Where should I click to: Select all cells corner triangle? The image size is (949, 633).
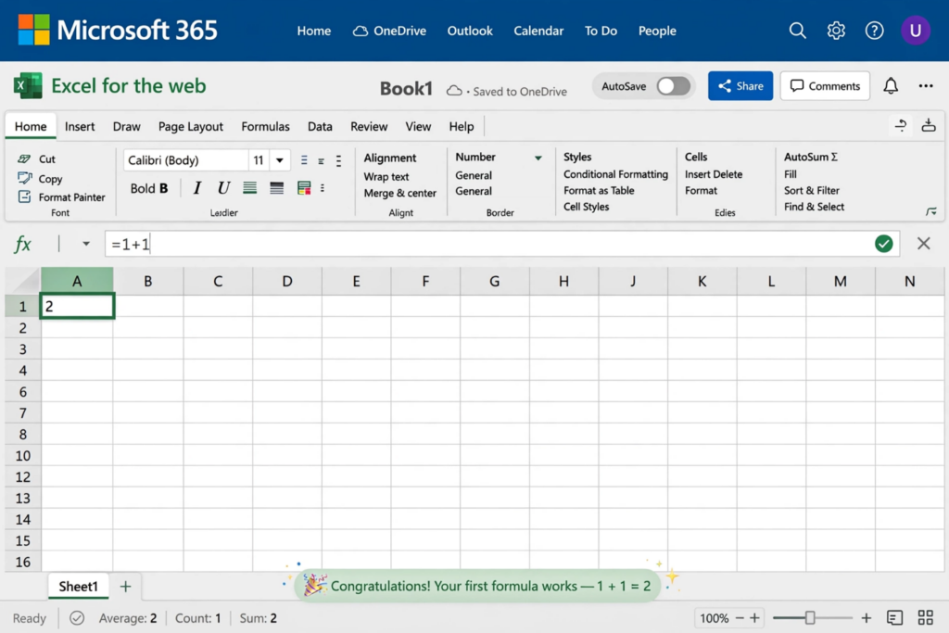23,281
